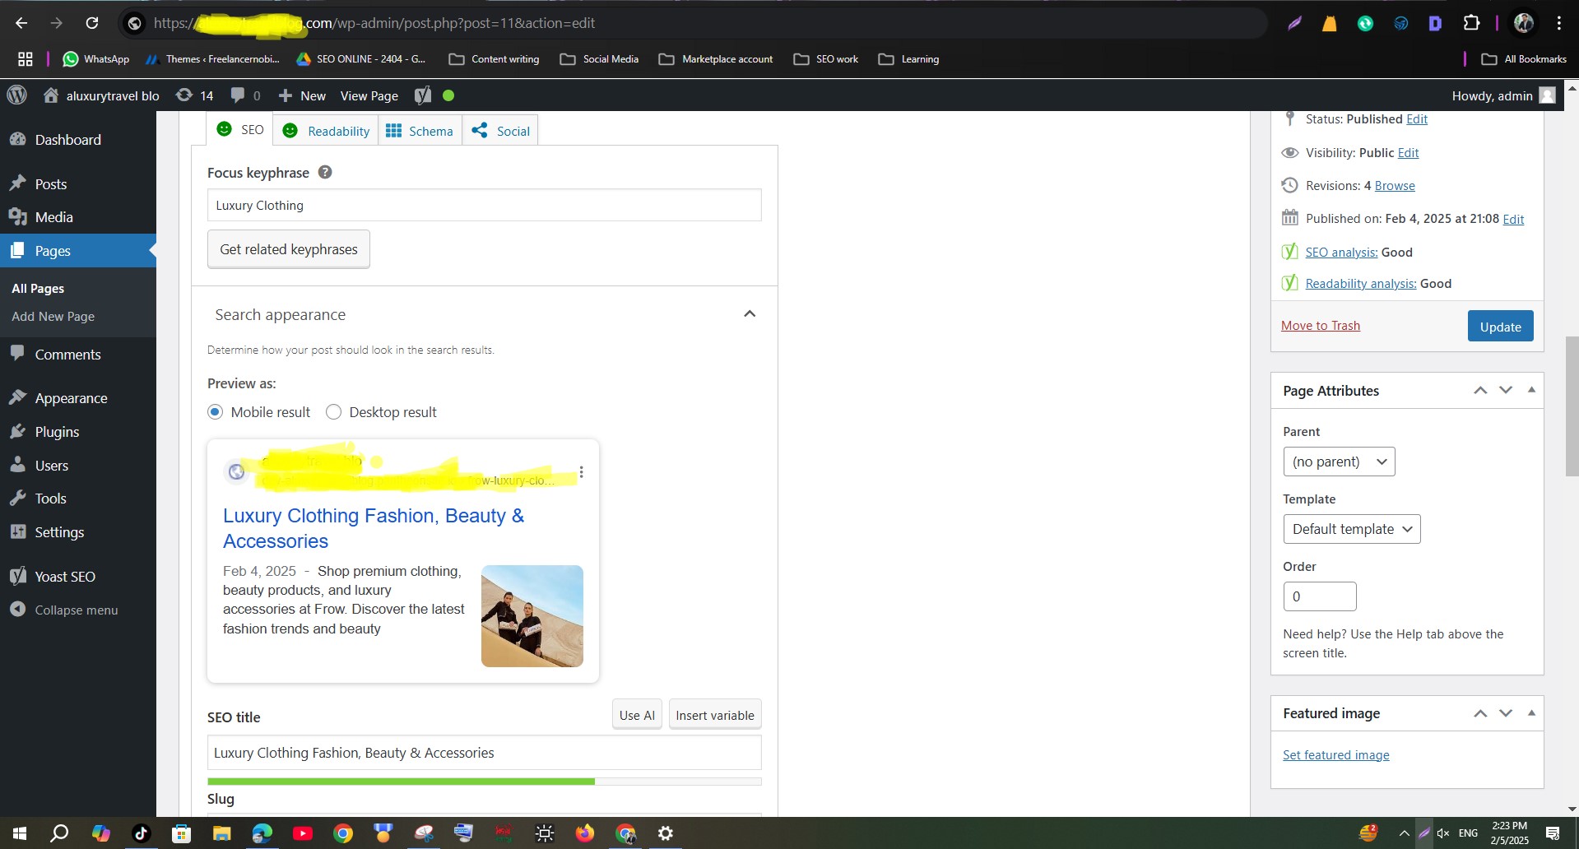Open Windows Search from taskbar
Image resolution: width=1579 pixels, height=849 pixels.
pyautogui.click(x=59, y=833)
